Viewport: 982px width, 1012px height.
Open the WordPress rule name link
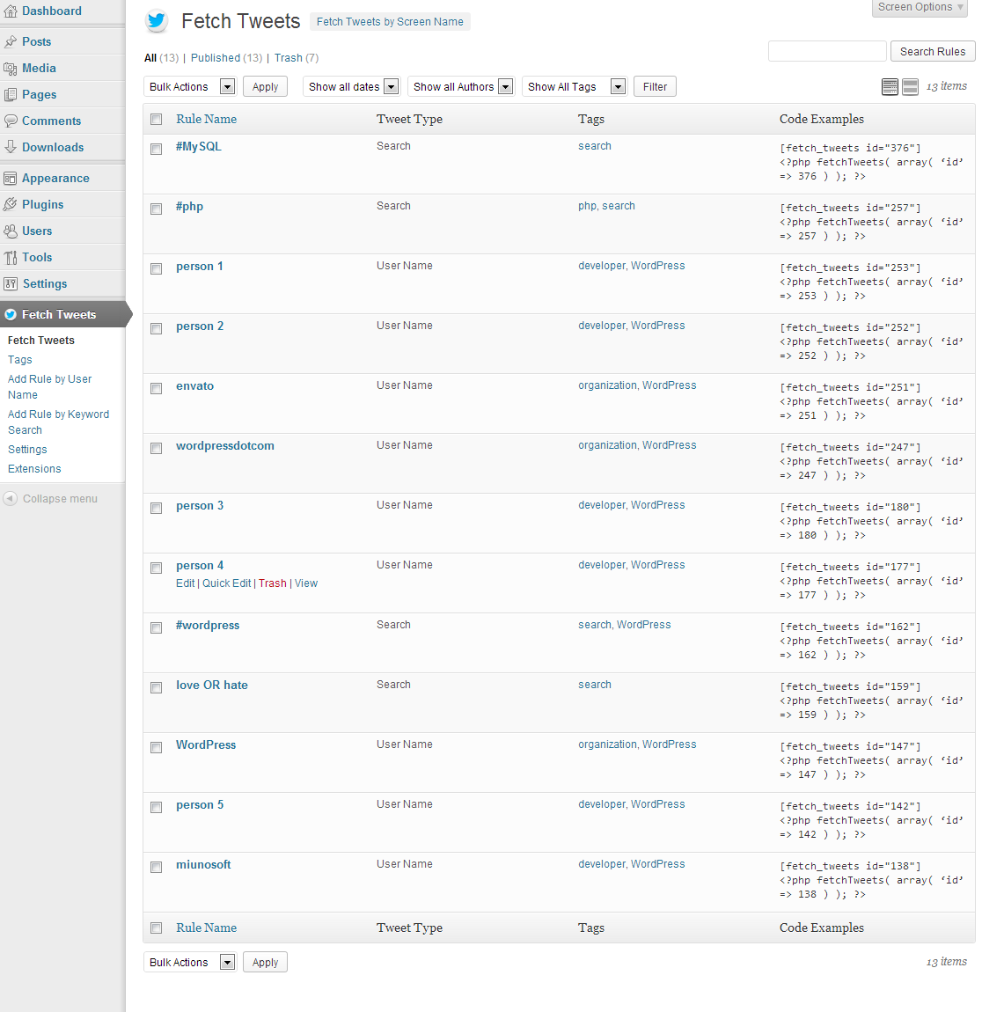(x=206, y=744)
